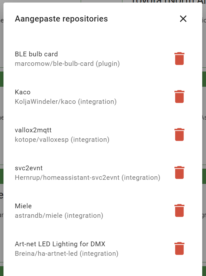Image resolution: width=206 pixels, height=276 pixels.
Task: Close the Aangepaste repositories dialog
Action: (x=183, y=19)
